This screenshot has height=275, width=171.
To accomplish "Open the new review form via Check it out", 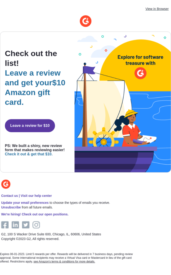I will click(28, 154).
